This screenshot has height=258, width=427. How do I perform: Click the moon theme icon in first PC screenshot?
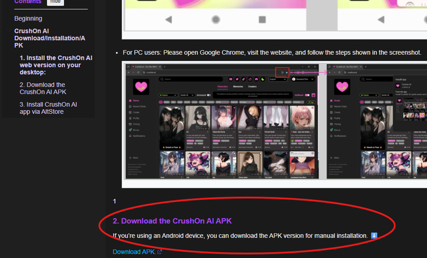coord(263,79)
